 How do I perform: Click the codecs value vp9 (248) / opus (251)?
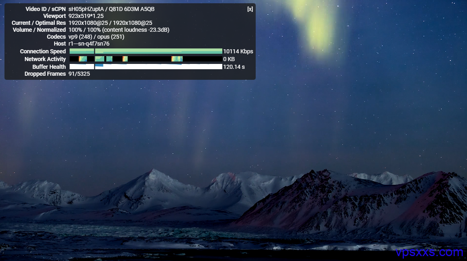click(96, 37)
